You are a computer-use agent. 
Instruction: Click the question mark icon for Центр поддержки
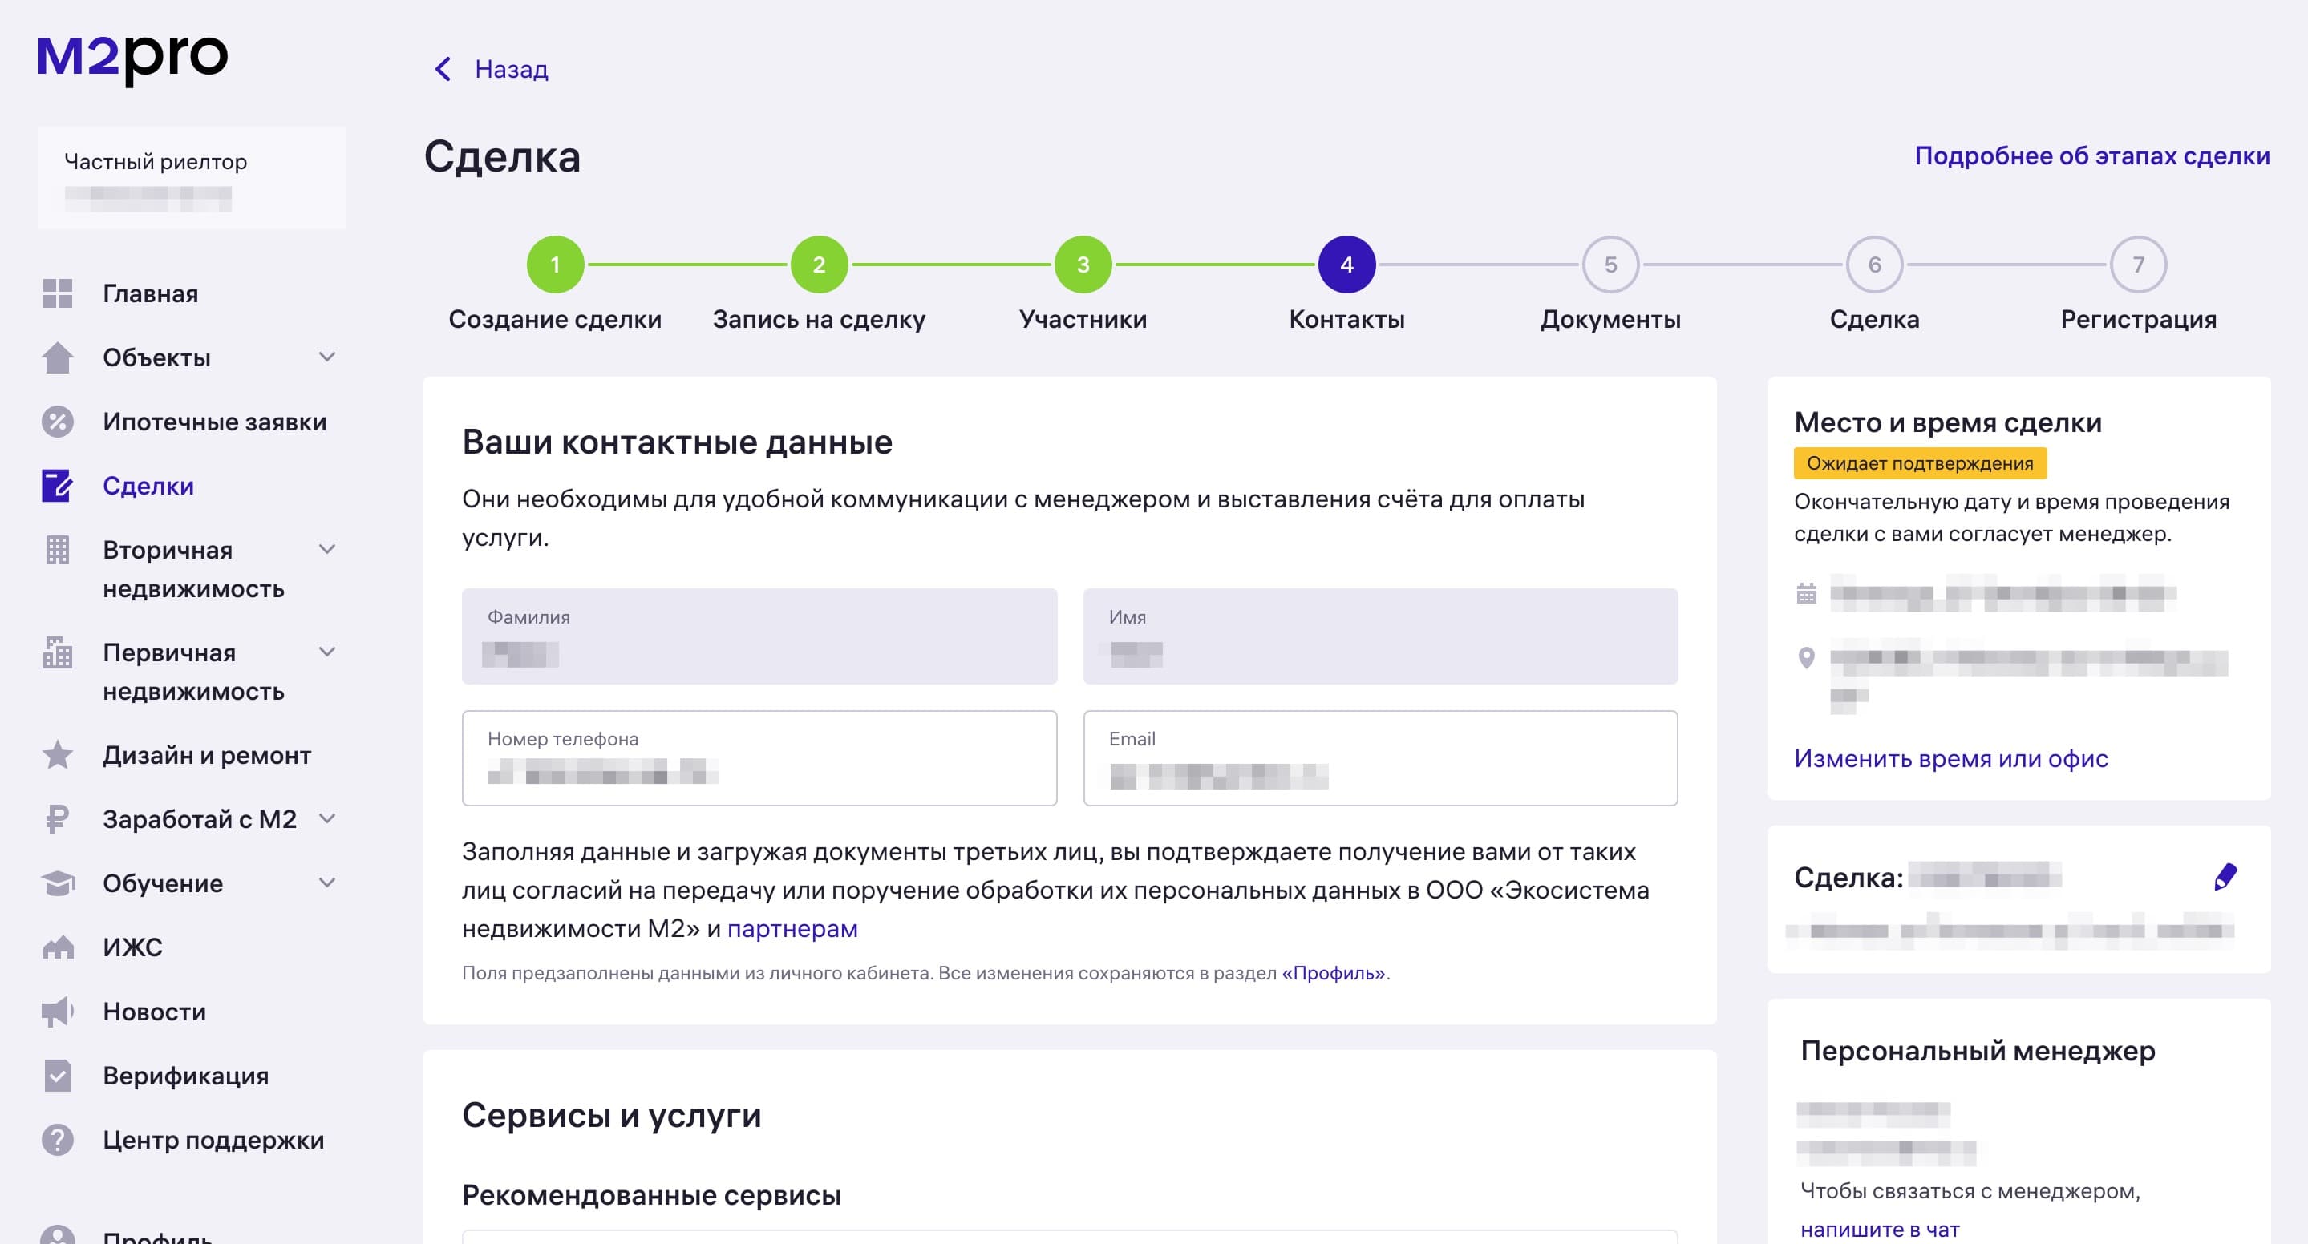tap(58, 1140)
